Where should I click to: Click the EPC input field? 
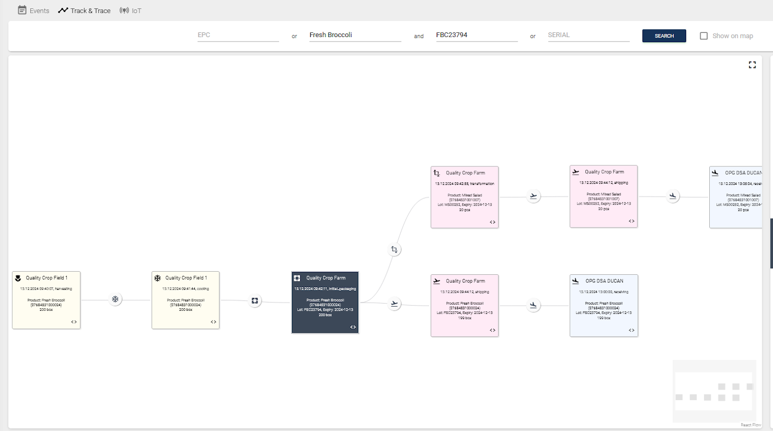(237, 35)
